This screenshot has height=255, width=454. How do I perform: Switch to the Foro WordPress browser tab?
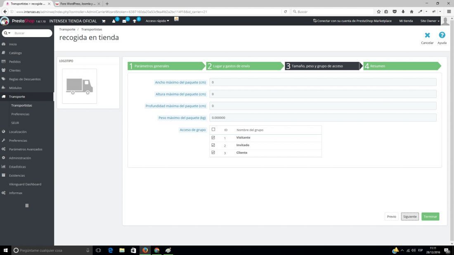[78, 4]
